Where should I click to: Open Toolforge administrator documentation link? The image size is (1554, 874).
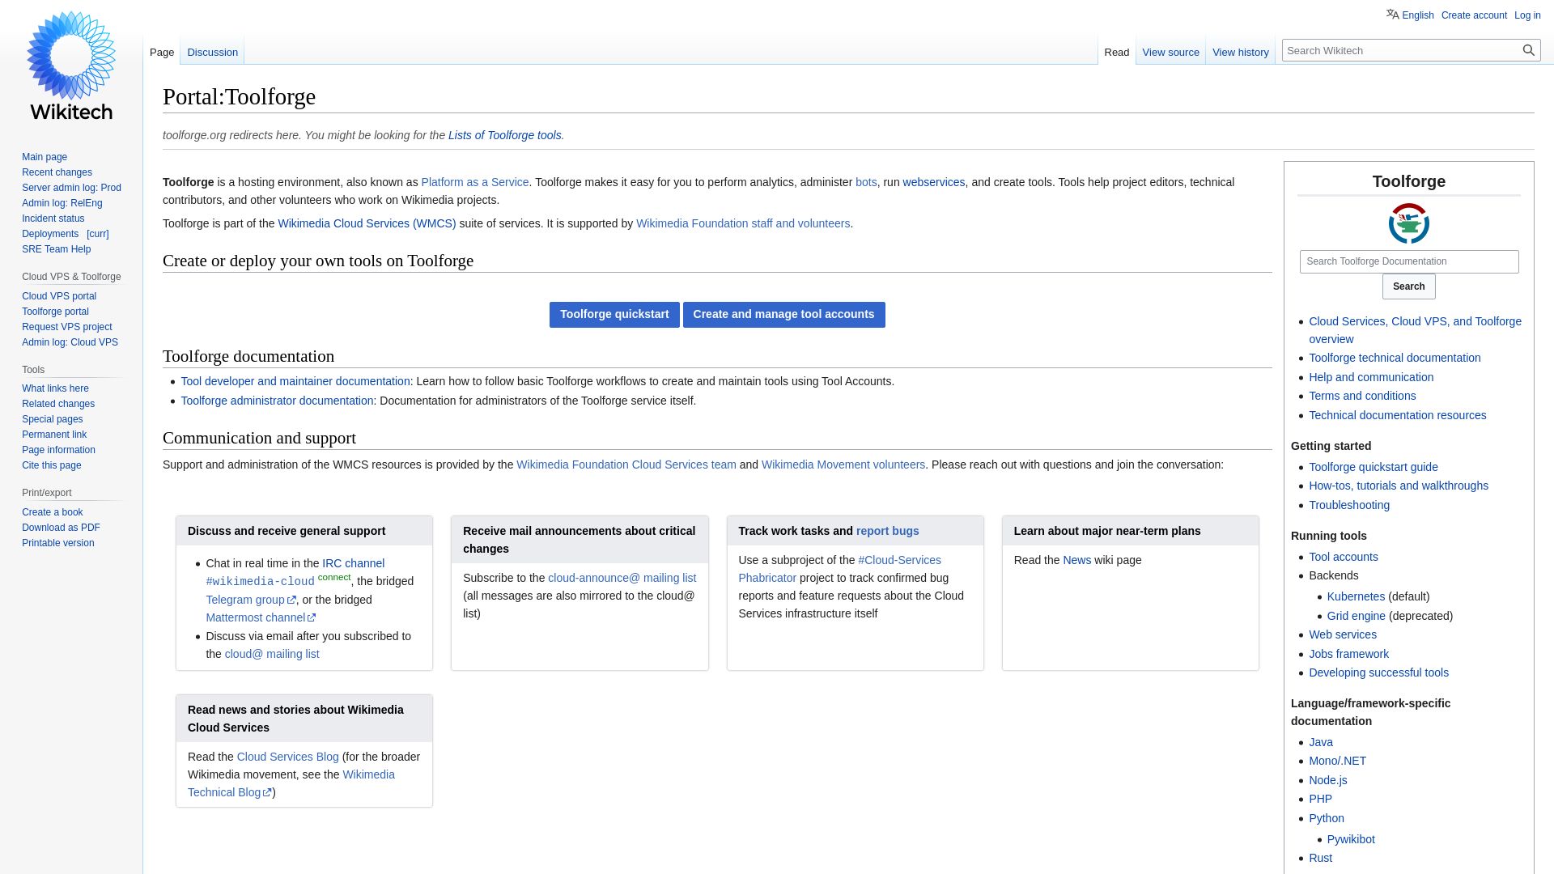coord(277,401)
